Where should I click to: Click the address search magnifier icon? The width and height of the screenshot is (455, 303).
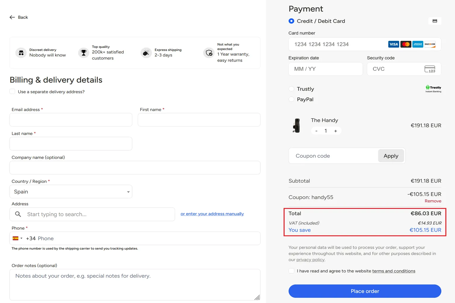(18, 214)
